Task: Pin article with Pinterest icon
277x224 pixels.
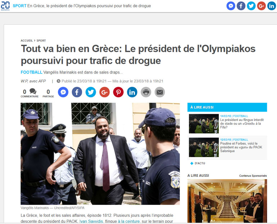Action: click(118, 92)
